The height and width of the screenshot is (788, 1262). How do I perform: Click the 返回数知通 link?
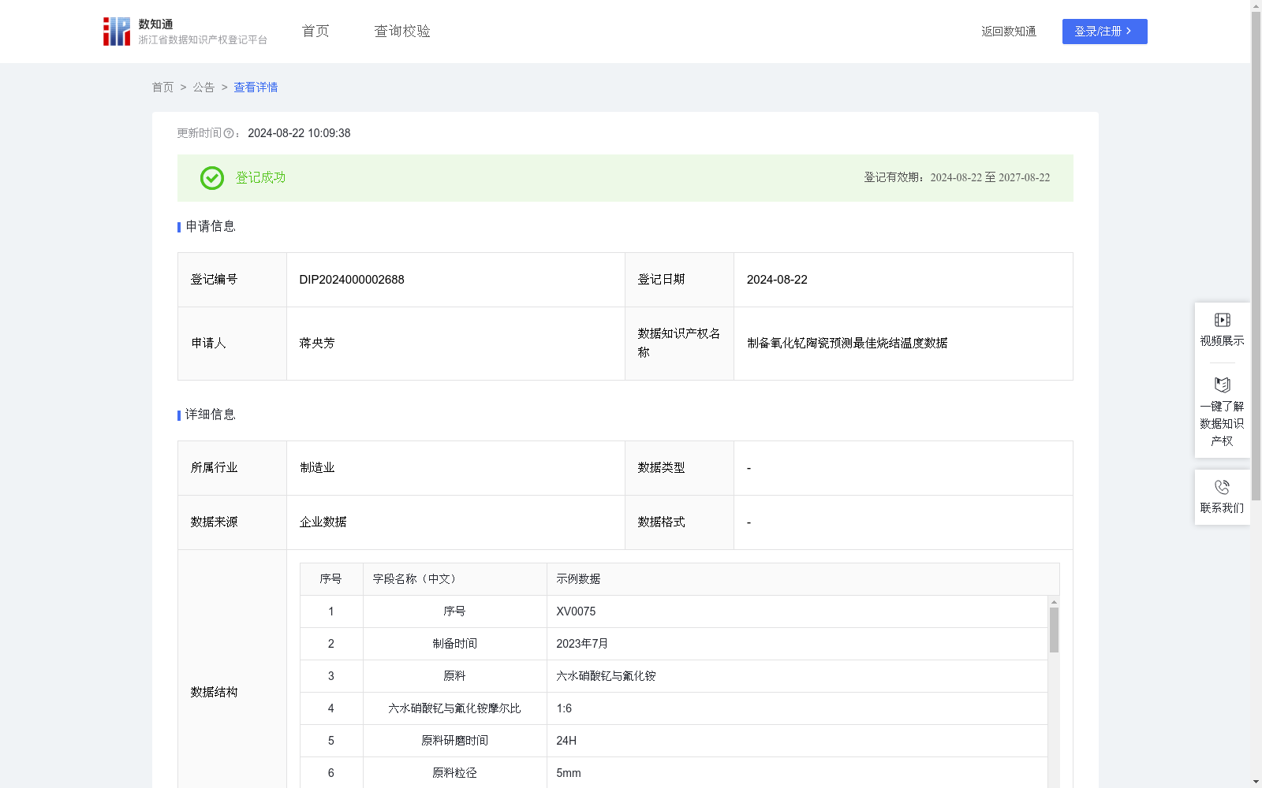pyautogui.click(x=1009, y=32)
